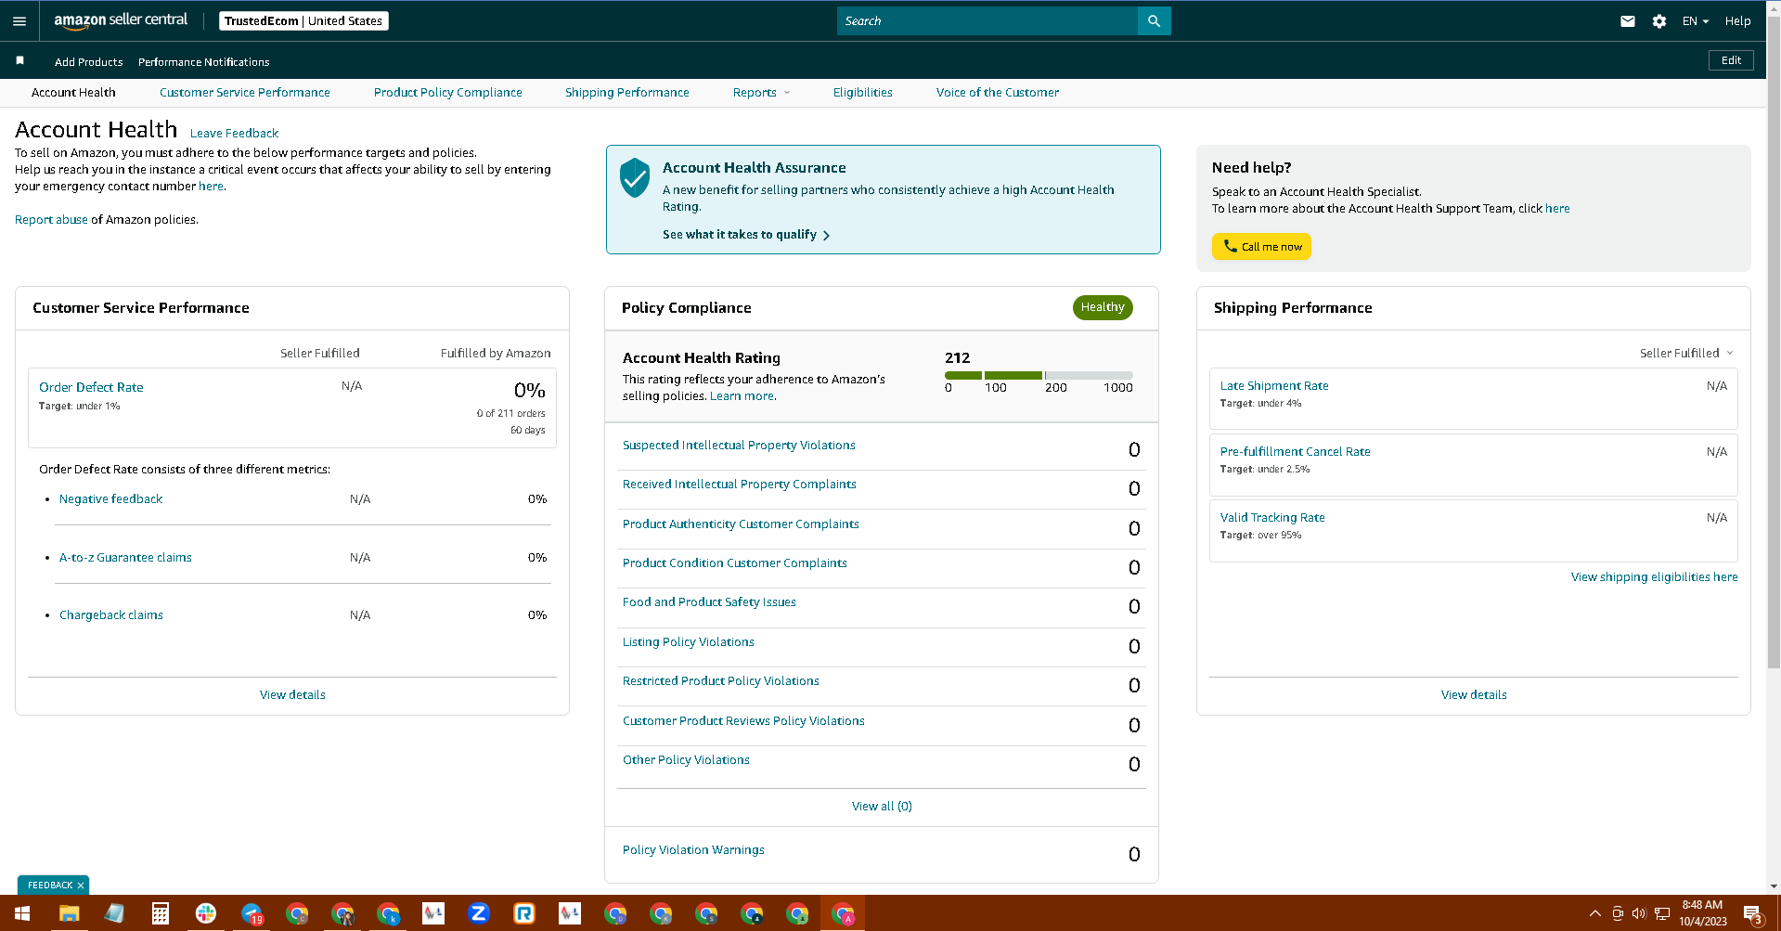
Task: Click the Meet Now camera tray icon
Action: (1618, 913)
